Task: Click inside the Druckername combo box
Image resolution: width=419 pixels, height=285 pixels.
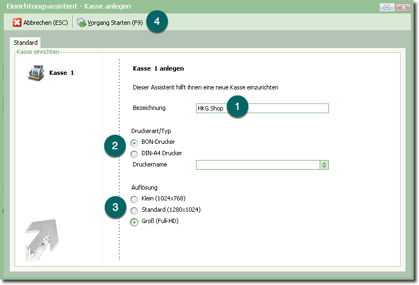Action: tap(258, 165)
